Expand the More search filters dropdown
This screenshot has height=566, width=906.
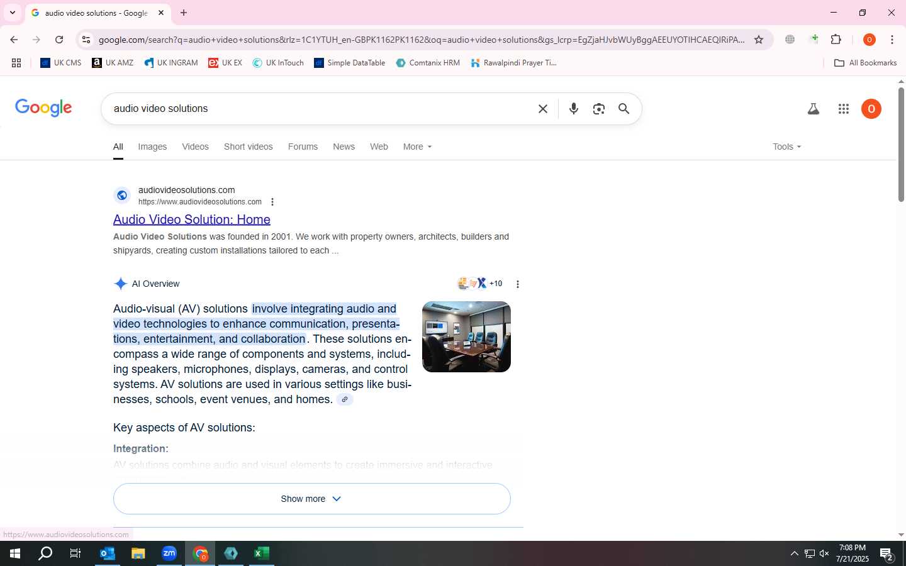click(x=417, y=147)
